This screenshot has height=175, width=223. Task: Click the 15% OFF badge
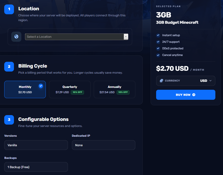123,92
